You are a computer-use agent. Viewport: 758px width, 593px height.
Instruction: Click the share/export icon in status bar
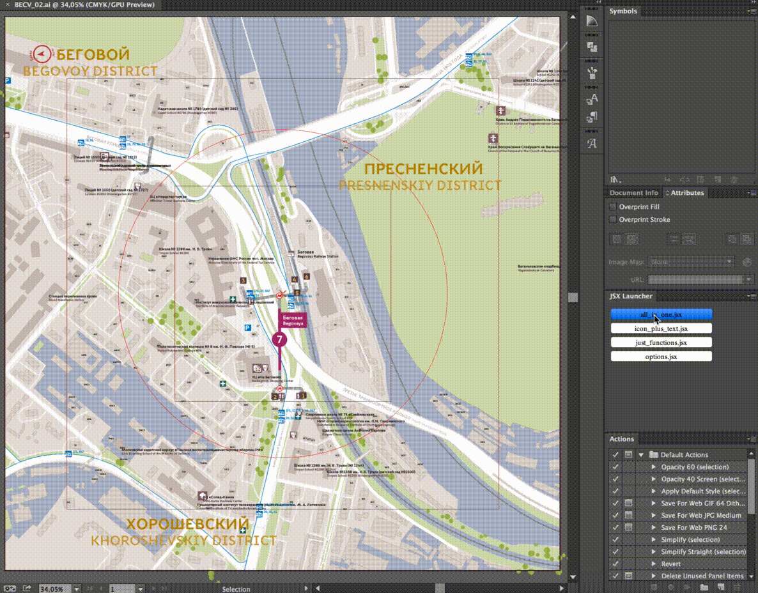[27, 589]
